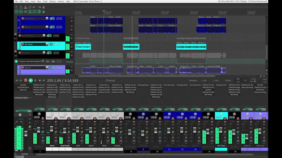Open Parallax FX slot on last strip

260,85
